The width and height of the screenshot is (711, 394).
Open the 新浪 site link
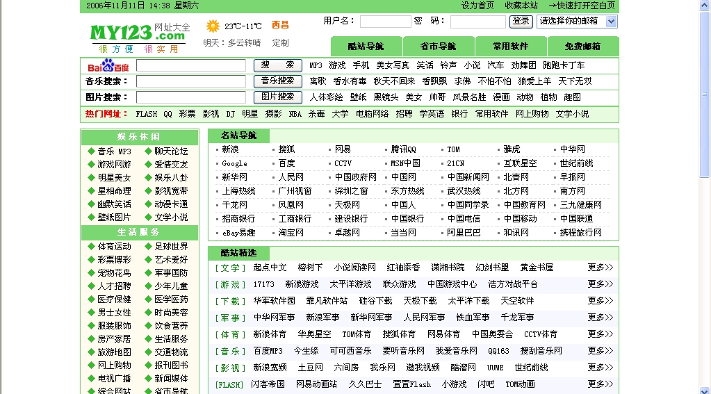[x=230, y=149]
